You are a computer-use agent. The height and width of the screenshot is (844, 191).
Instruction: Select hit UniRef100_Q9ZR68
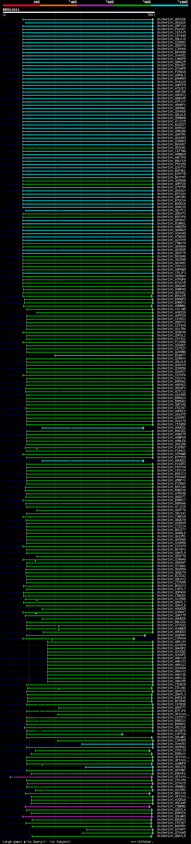(171, 181)
